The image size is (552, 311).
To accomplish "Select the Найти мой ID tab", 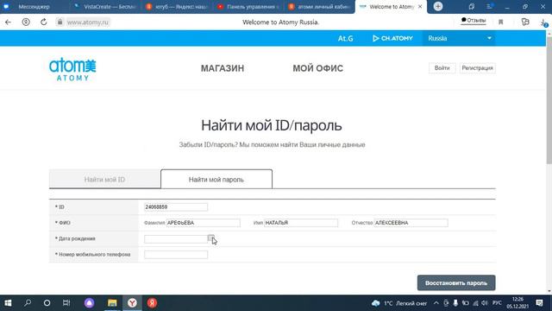I will (x=104, y=179).
